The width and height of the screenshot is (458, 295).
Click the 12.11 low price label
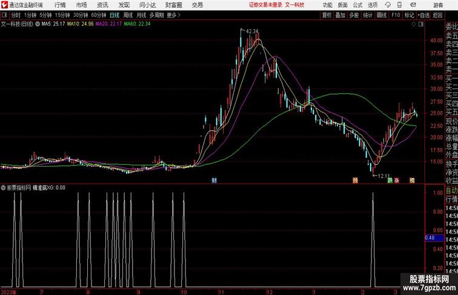(x=384, y=176)
